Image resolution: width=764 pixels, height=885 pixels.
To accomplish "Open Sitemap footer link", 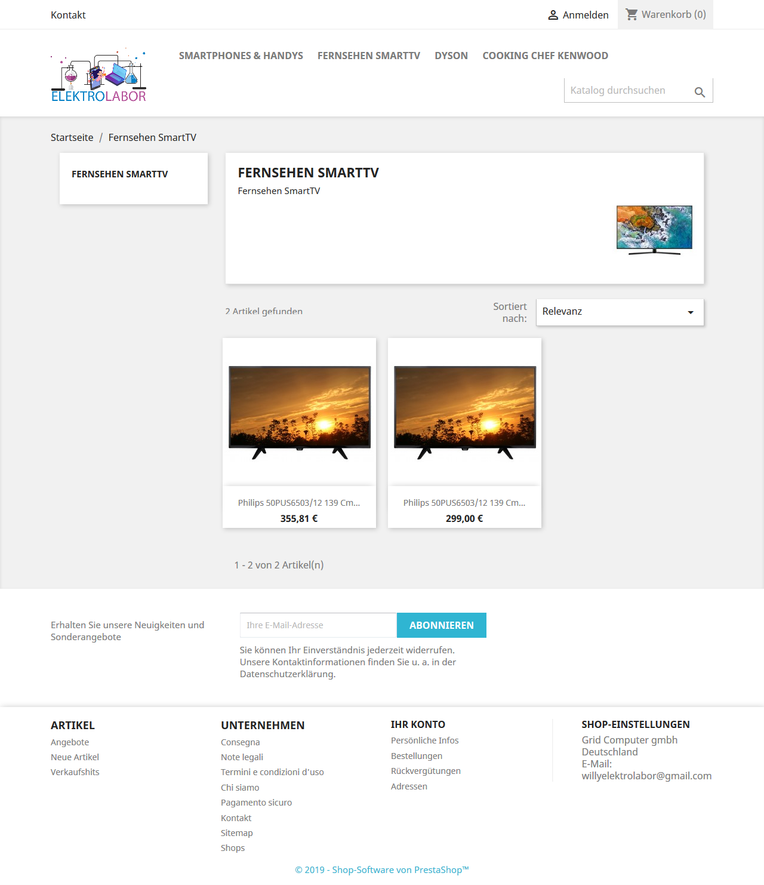I will pyautogui.click(x=237, y=833).
